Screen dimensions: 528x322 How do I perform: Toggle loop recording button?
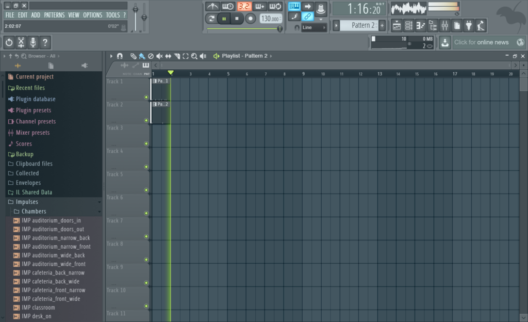pyautogui.click(x=275, y=6)
